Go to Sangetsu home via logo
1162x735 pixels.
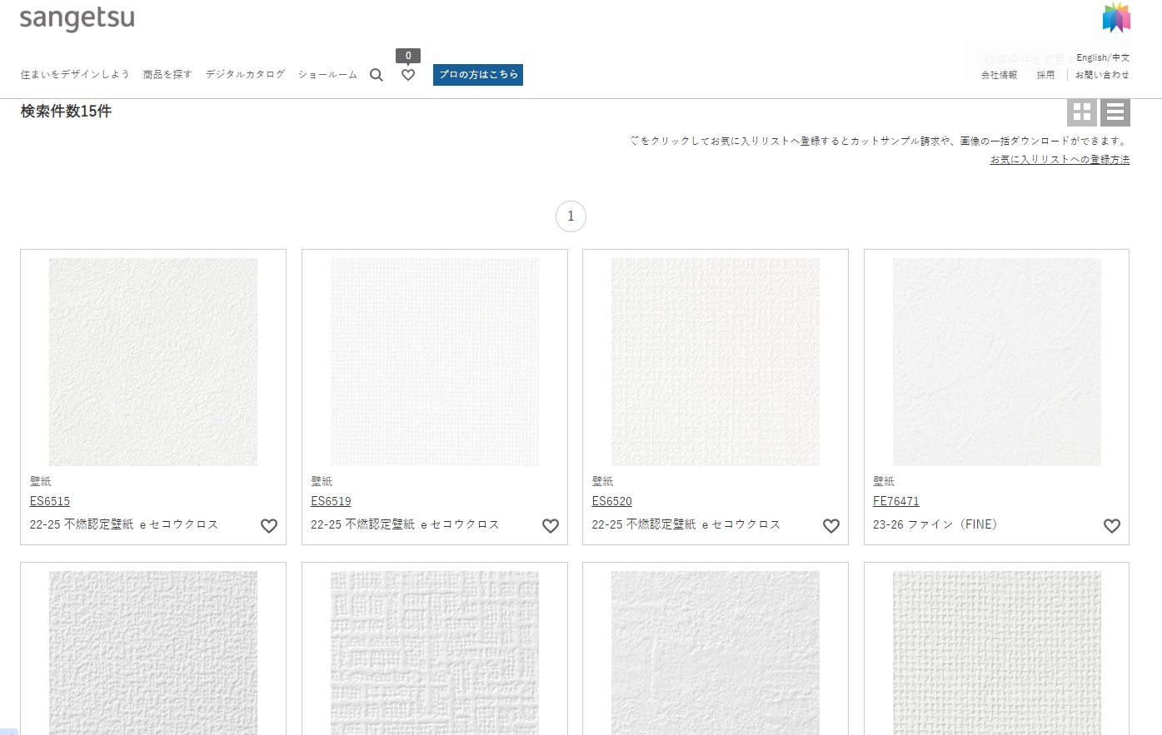[x=77, y=18]
